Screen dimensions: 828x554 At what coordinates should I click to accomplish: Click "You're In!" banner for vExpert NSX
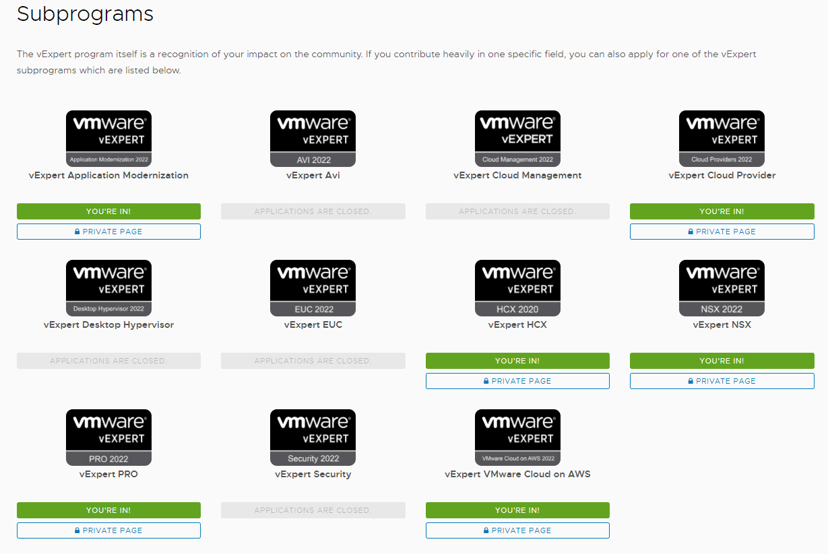tap(722, 361)
